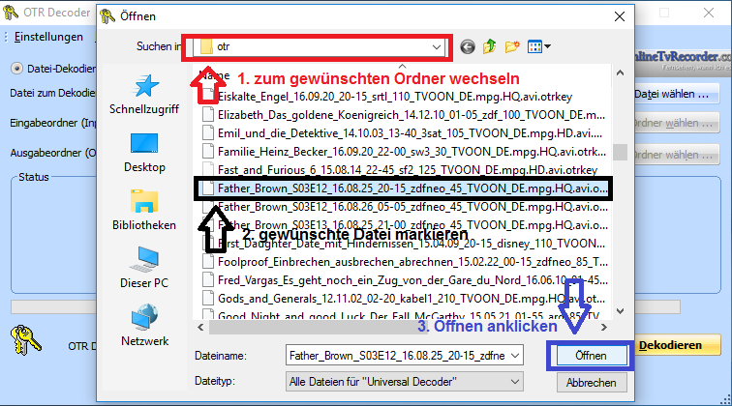Click the back navigation arrow icon

point(469,46)
